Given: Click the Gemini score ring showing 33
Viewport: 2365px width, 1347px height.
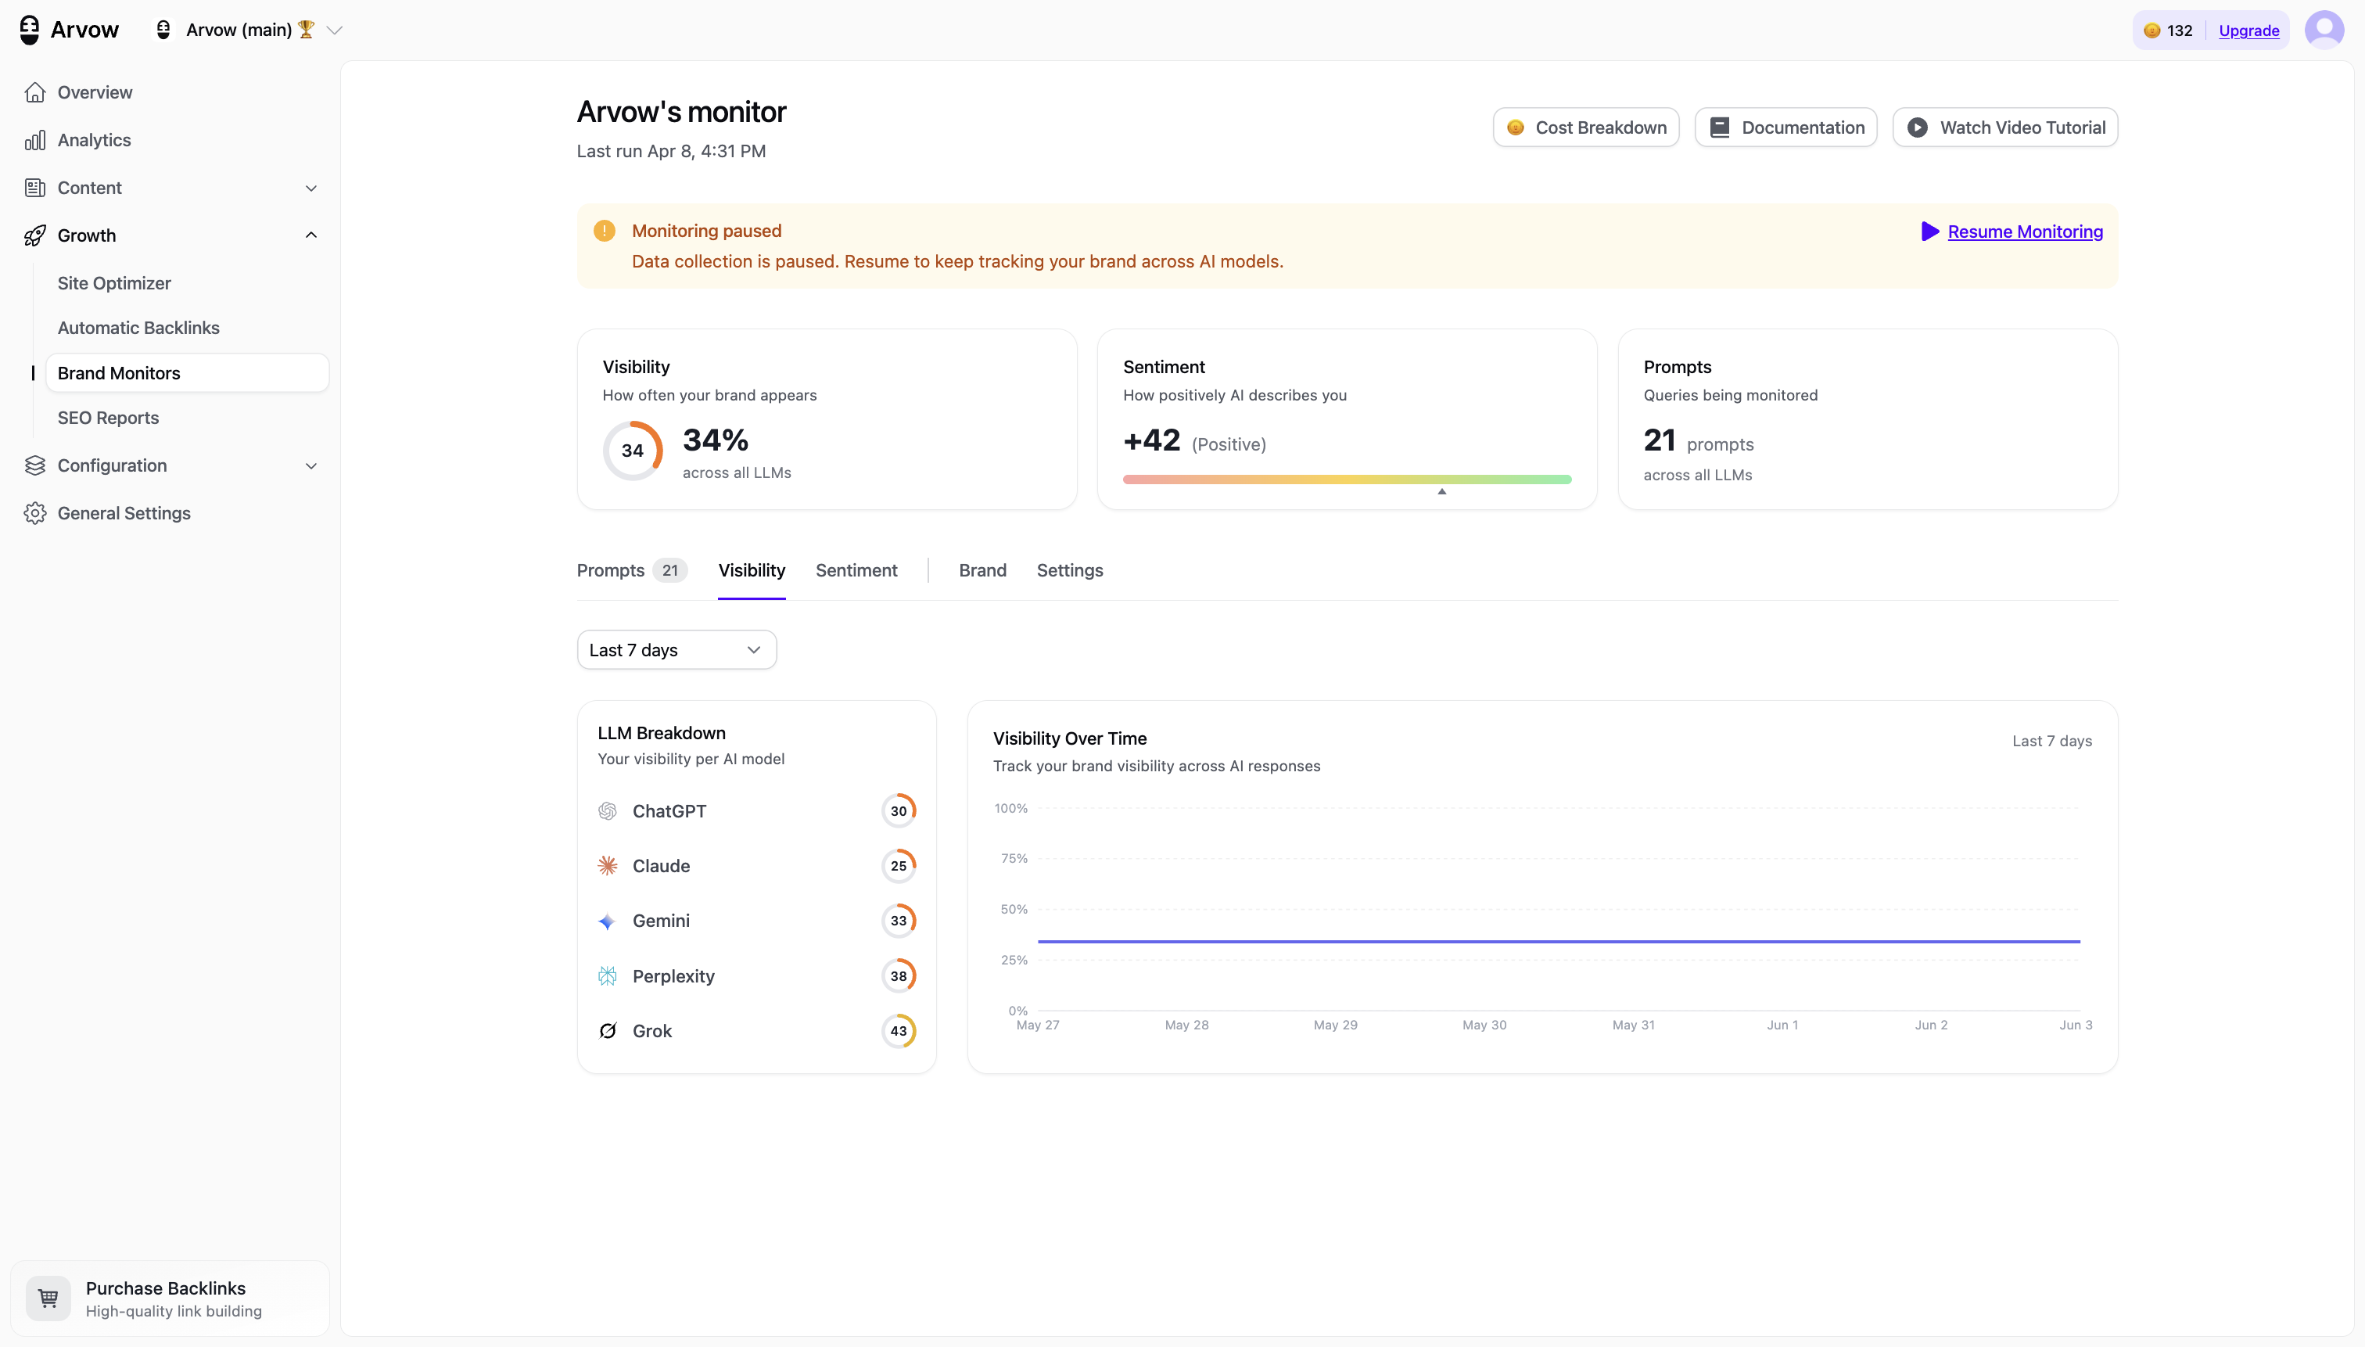Looking at the screenshot, I should (898, 921).
